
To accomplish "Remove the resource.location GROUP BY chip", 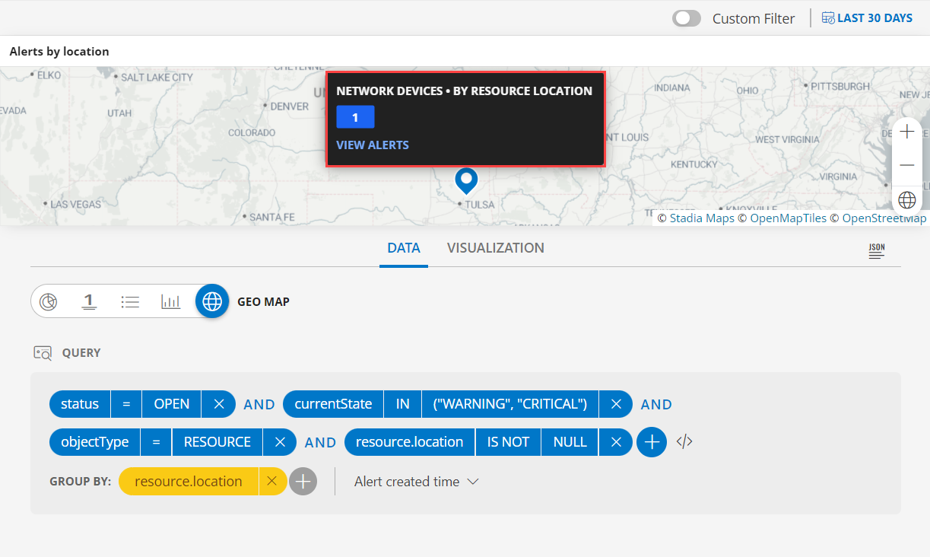I will click(273, 481).
